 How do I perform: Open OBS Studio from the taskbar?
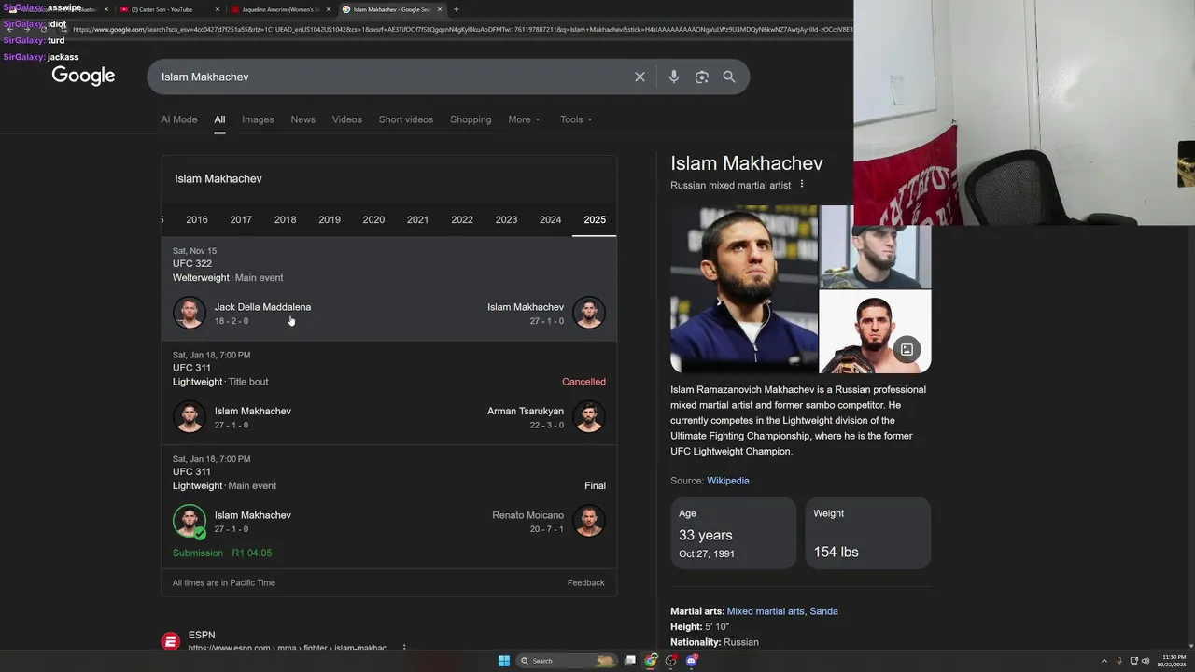pyautogui.click(x=671, y=661)
